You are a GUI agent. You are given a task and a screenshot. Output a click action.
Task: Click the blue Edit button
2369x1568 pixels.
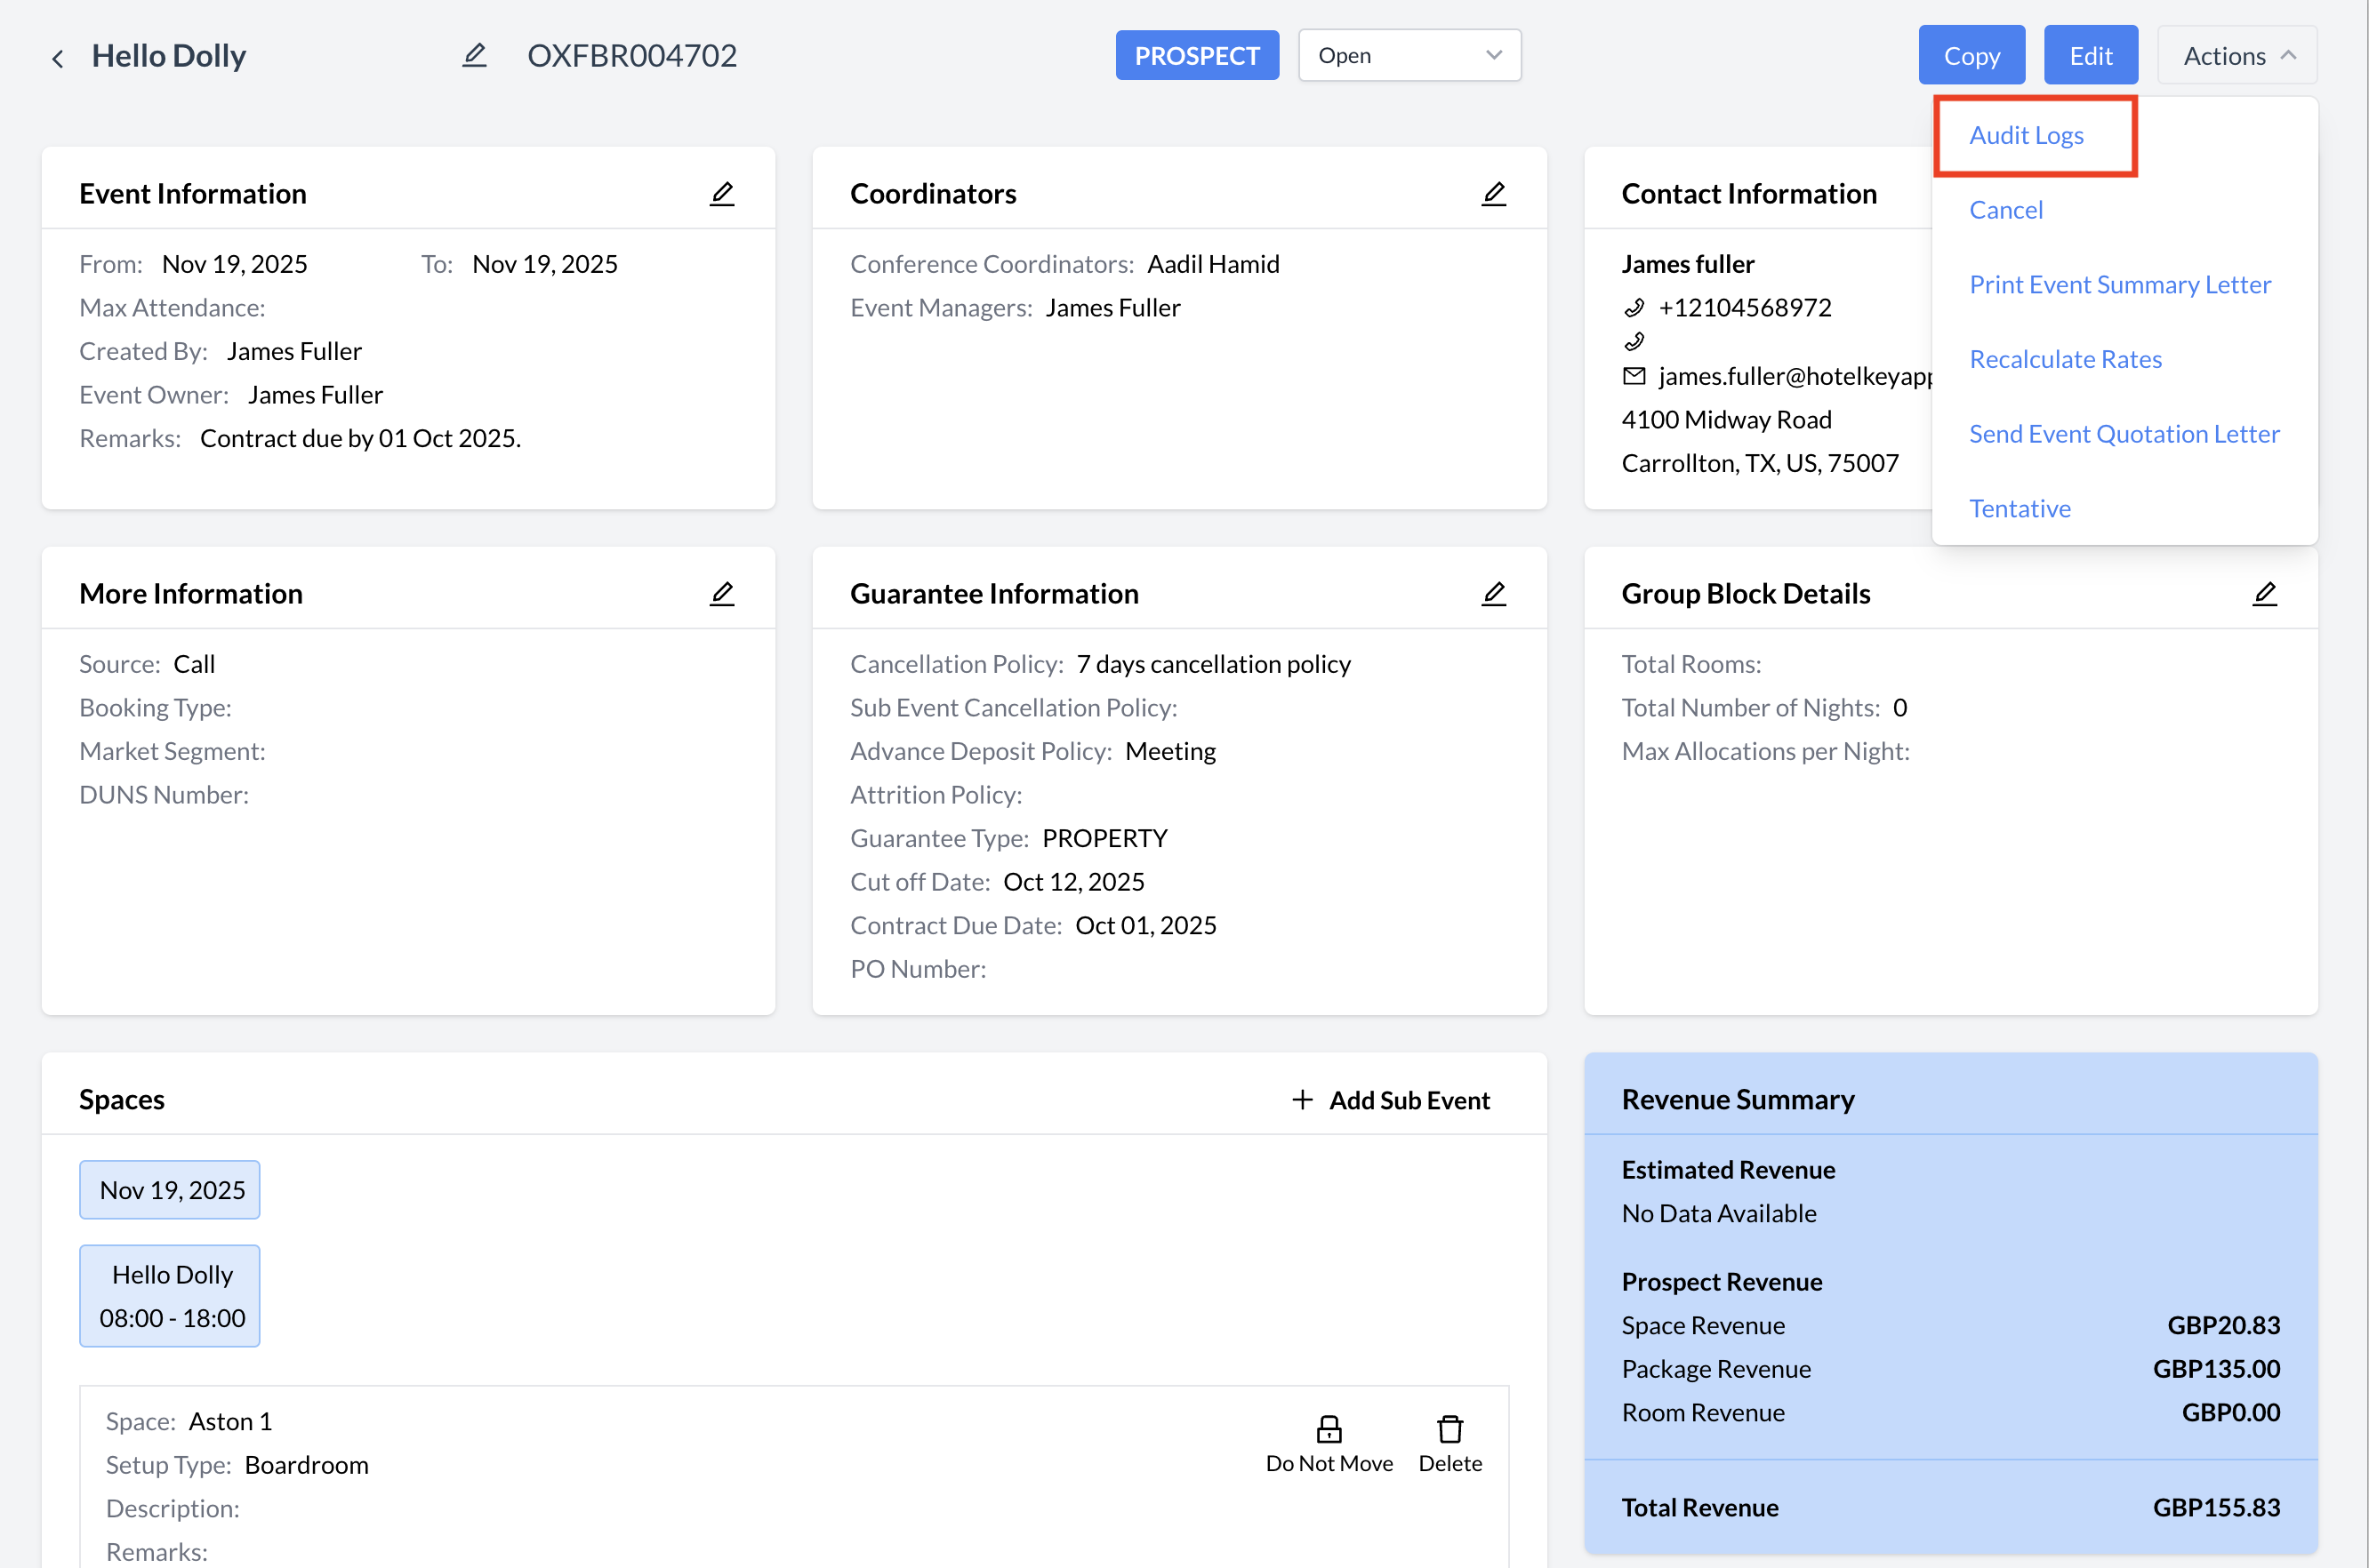[2090, 55]
